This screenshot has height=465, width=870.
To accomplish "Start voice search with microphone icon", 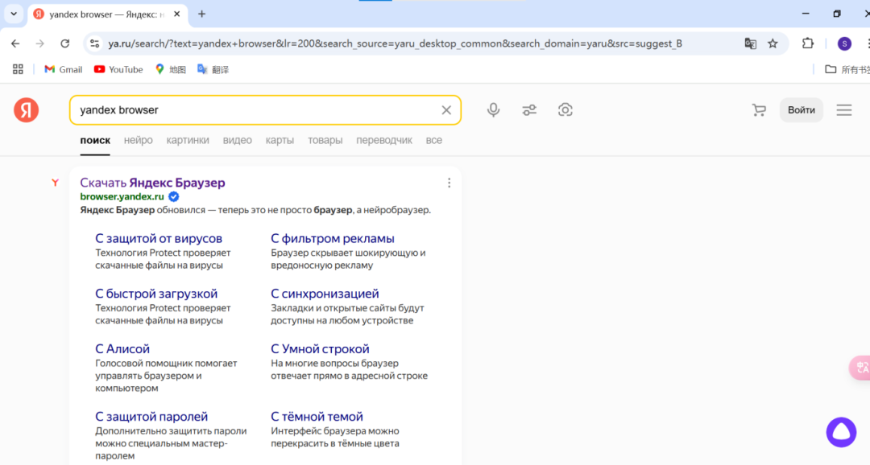I will tap(493, 109).
